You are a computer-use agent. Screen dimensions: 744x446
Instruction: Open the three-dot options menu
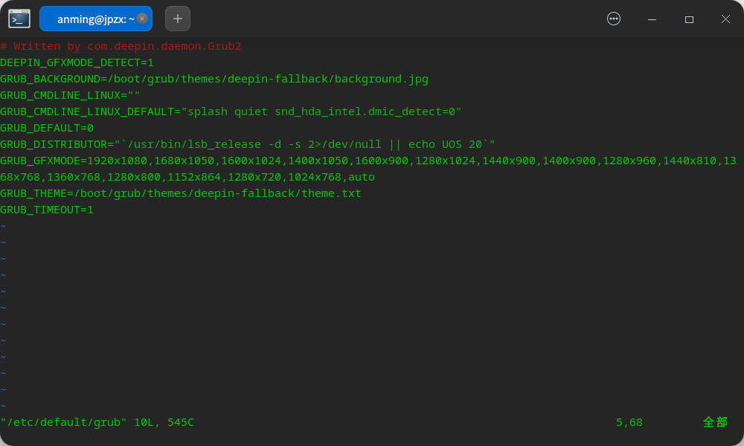(614, 19)
